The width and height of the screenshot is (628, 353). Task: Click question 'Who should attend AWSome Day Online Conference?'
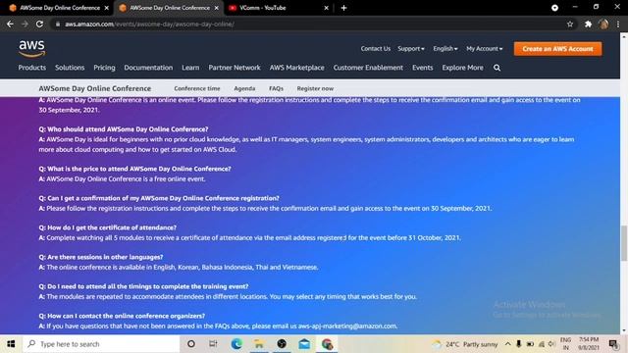coord(124,129)
